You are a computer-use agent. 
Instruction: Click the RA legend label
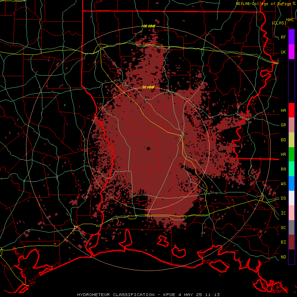[x=283, y=169]
